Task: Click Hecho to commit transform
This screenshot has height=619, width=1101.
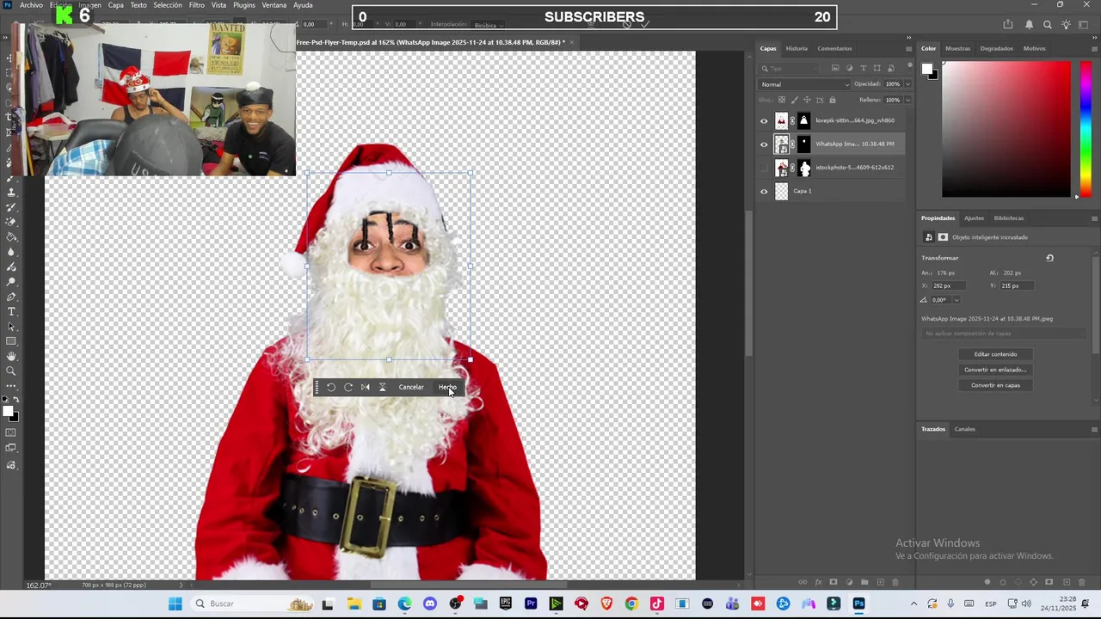Action: [447, 387]
